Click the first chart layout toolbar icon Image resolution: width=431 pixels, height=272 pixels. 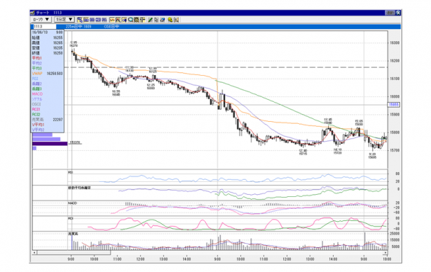click(80, 20)
